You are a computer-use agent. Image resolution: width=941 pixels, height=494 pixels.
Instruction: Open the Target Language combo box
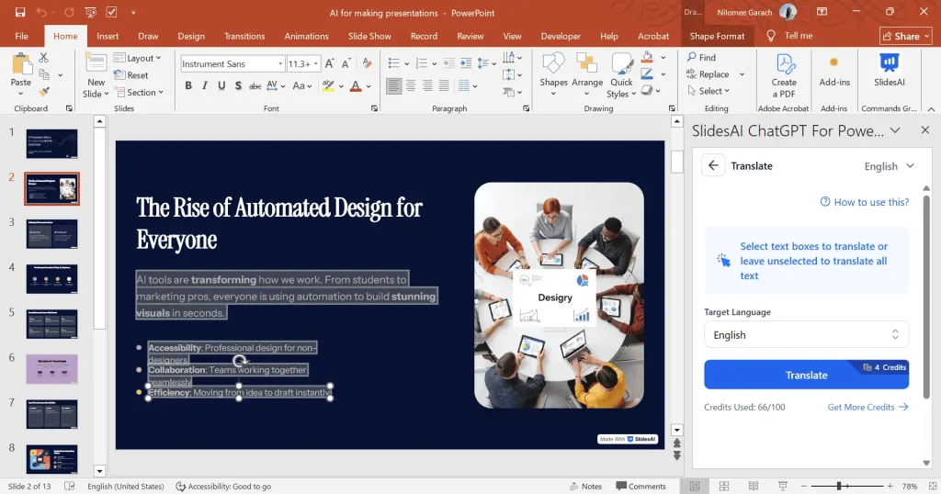(806, 334)
